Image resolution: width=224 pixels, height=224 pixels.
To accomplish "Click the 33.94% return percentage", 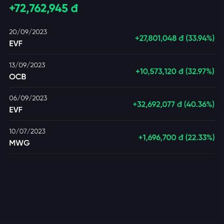I will tap(200, 38).
